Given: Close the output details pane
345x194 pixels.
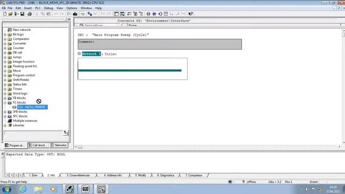Looking at the screenshot, I should 2,154.
